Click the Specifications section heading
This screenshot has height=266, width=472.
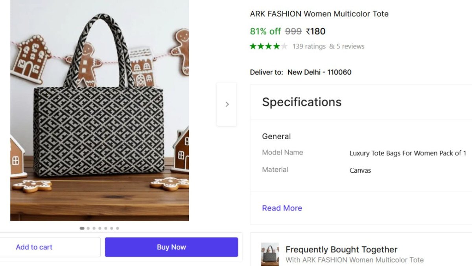click(302, 102)
